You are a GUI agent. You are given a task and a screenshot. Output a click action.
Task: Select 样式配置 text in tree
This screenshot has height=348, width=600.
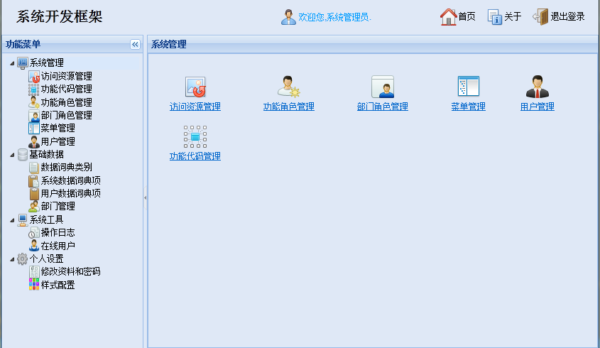tap(58, 285)
